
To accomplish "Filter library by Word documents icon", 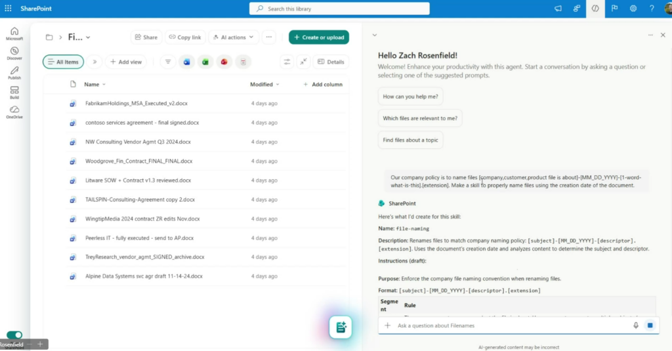I will (186, 62).
